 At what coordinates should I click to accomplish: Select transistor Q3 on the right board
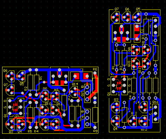(x=115, y=107)
